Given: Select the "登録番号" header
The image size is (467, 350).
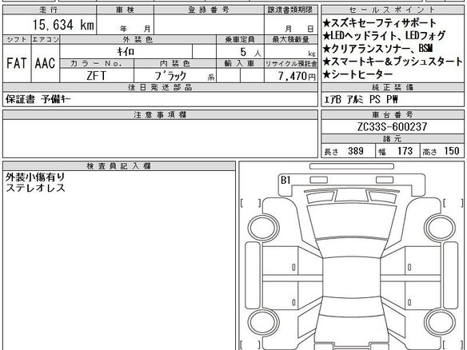Looking at the screenshot, I should [x=209, y=10].
